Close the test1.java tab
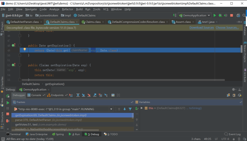The width and height of the screenshot is (247, 141). click(x=217, y=22)
